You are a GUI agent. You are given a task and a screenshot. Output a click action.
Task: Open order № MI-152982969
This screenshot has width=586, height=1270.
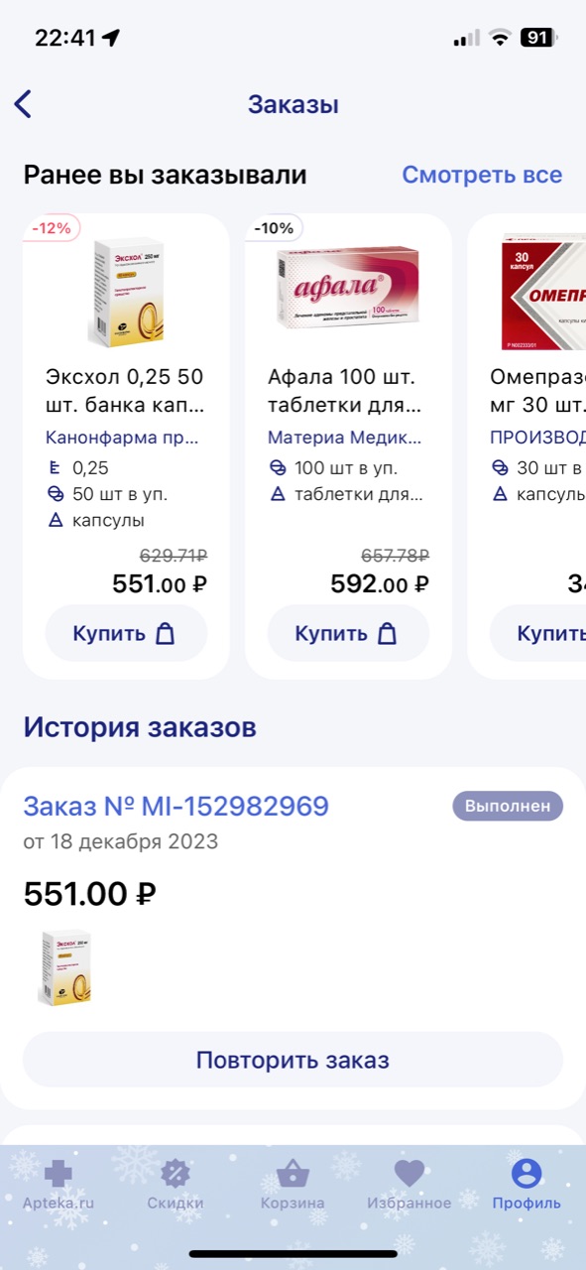[176, 806]
